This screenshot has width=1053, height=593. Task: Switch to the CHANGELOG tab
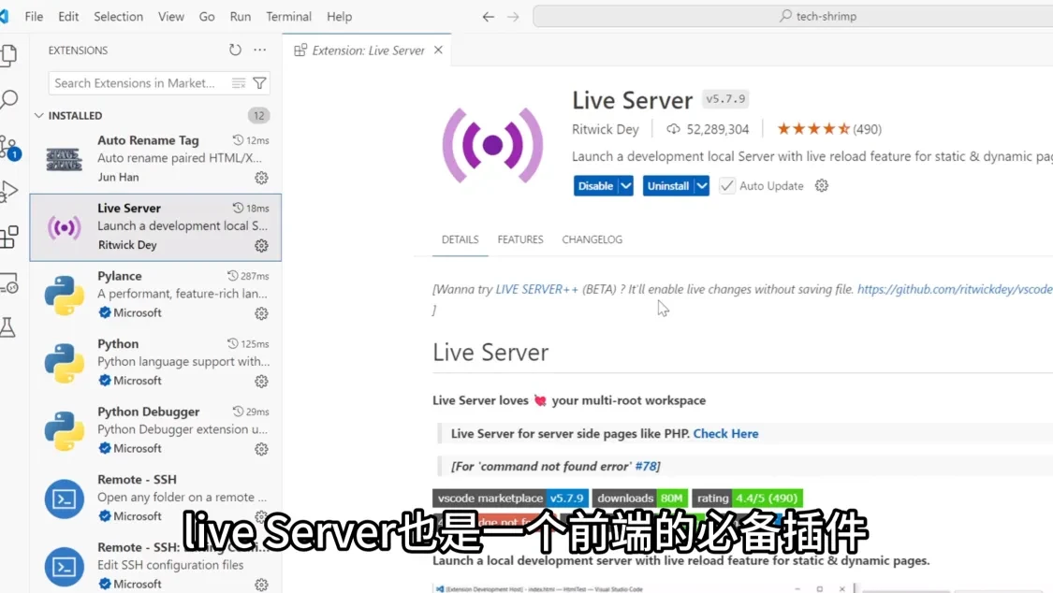point(592,239)
